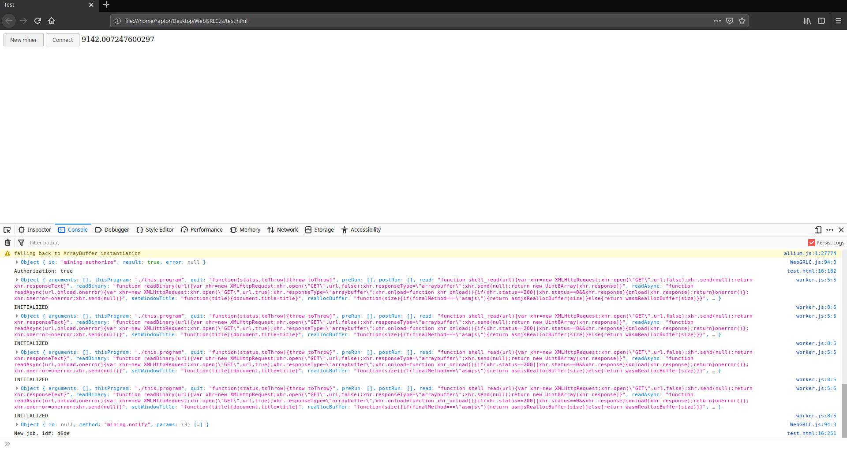This screenshot has height=450, width=847.
Task: Show site information icon in address bar
Action: pyautogui.click(x=118, y=21)
